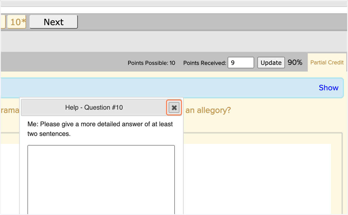Click the Update points button
Image resolution: width=348 pixels, height=215 pixels.
pos(271,63)
